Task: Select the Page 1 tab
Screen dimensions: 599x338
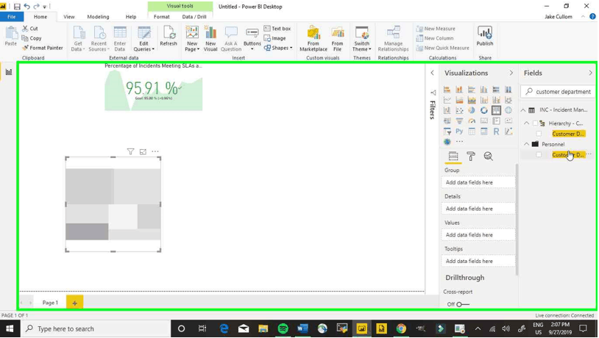Action: pos(50,303)
